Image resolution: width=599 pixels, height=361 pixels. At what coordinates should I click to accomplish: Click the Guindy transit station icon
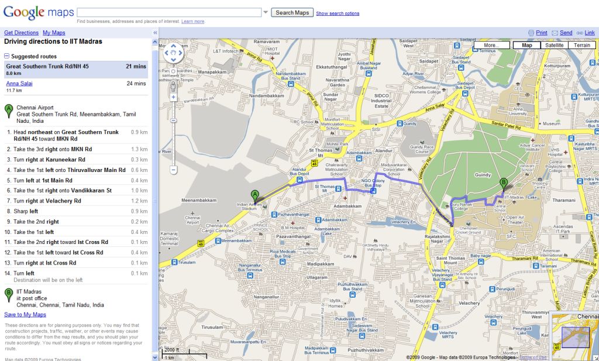coord(400,123)
